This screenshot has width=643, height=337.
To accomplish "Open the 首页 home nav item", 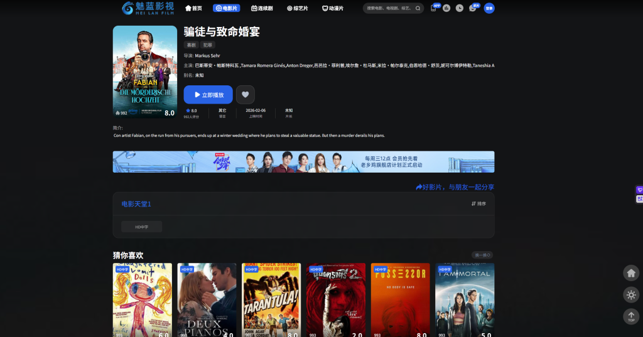I will [x=193, y=8].
